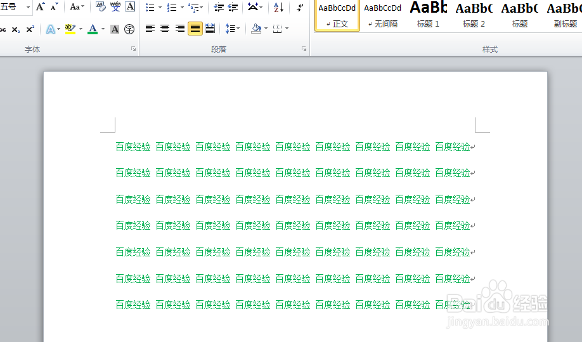The height and width of the screenshot is (342, 582).
Task: Apply yellow text highlight color
Action: coord(70,29)
